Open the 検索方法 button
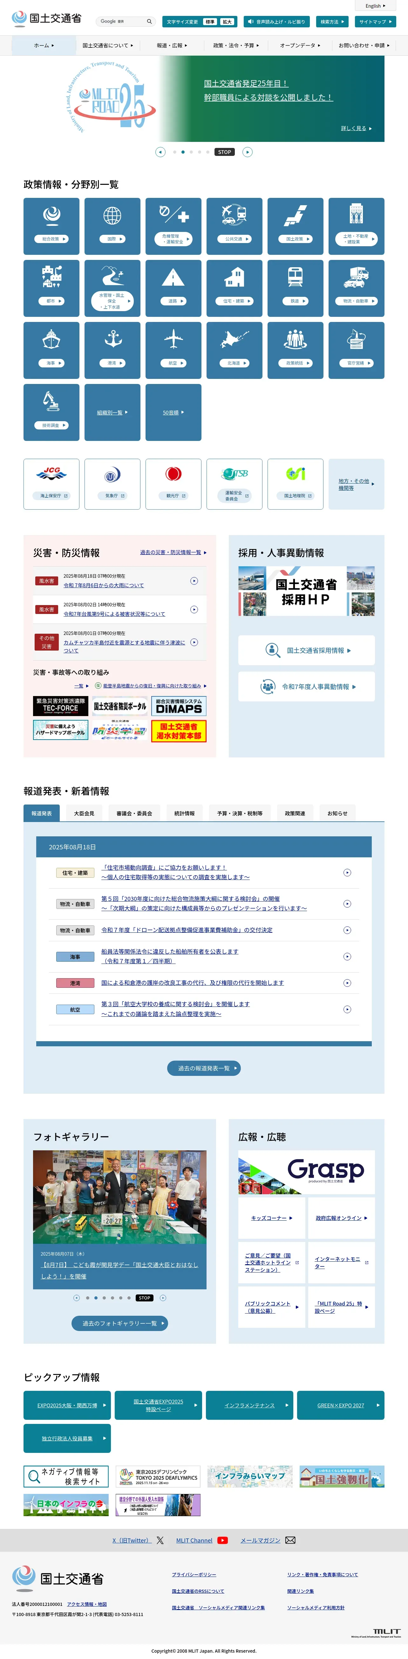 click(x=333, y=22)
